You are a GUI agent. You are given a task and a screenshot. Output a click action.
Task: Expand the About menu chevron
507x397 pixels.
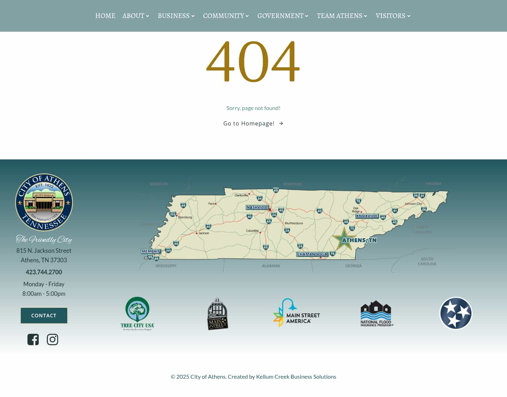148,16
